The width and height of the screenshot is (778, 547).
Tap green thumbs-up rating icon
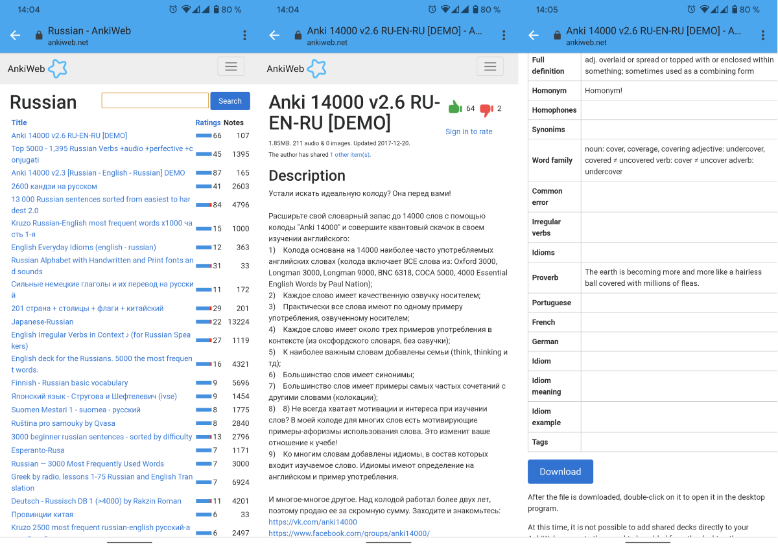coord(455,108)
